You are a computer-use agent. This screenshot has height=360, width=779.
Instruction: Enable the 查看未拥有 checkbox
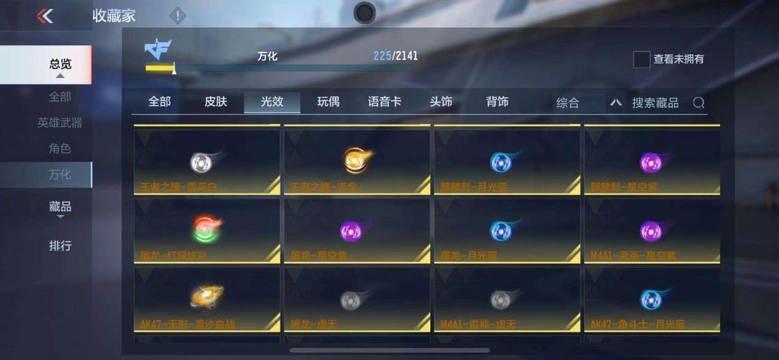[641, 59]
